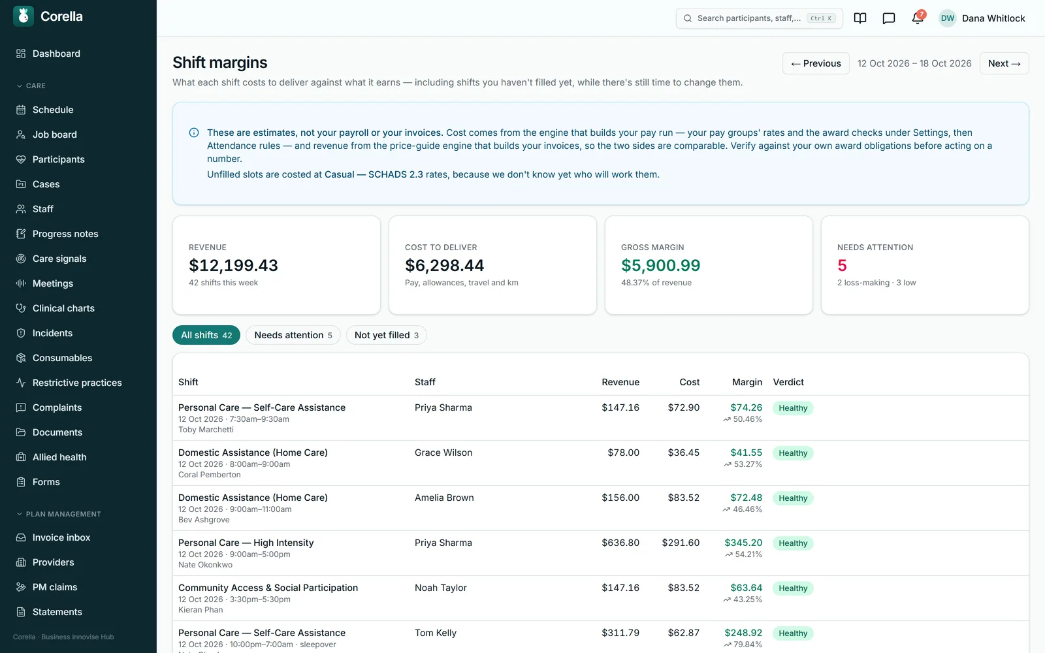Open the Cases folder icon
1045x653 pixels.
(x=21, y=184)
